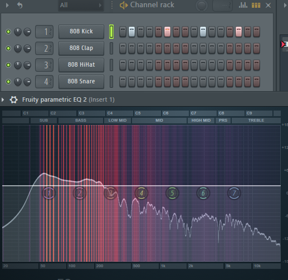Expand Fruity parametric EQ 2 menu arrow
Image resolution: width=288 pixels, height=280 pixels.
pyautogui.click(x=3, y=100)
